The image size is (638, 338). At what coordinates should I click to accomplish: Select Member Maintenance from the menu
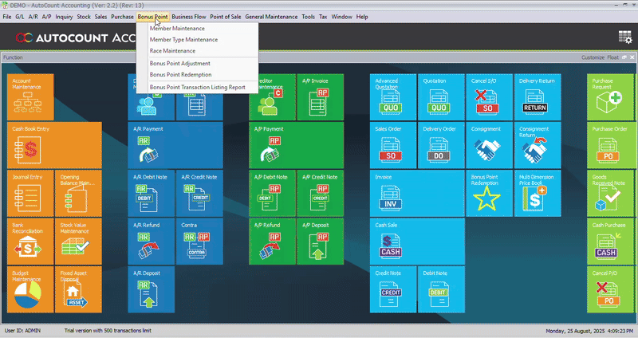tap(176, 29)
